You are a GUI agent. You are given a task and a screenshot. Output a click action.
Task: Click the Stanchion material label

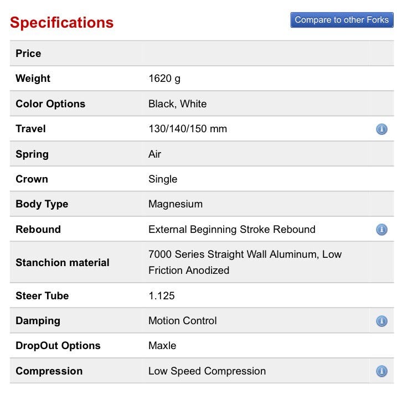pyautogui.click(x=63, y=262)
